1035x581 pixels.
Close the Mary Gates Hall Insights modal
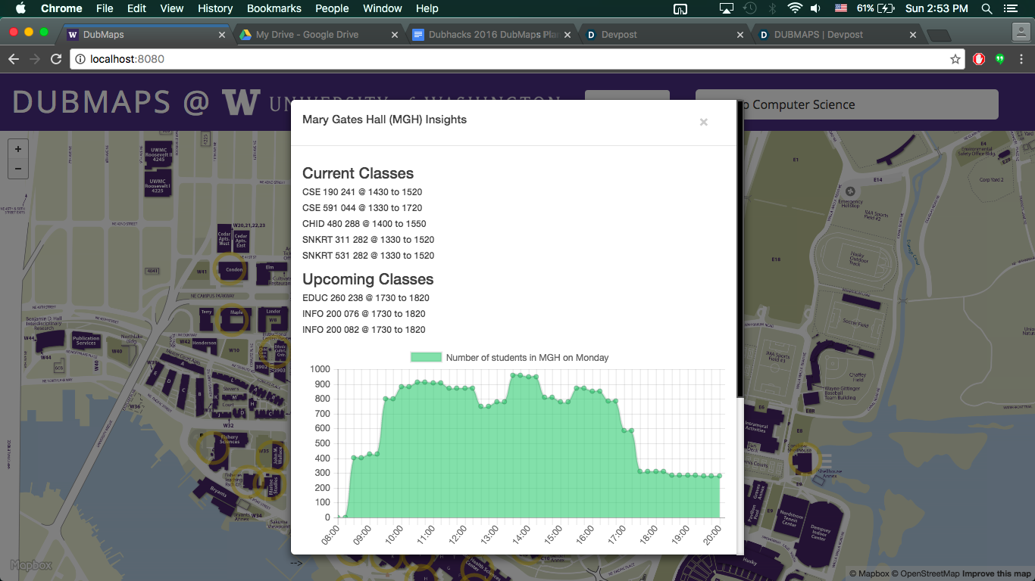703,122
